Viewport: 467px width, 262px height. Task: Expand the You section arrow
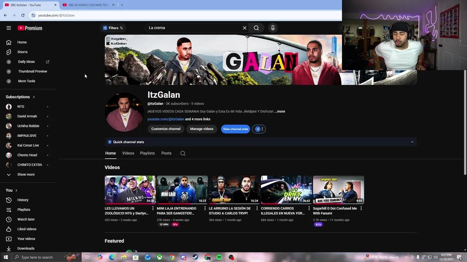pos(16,190)
